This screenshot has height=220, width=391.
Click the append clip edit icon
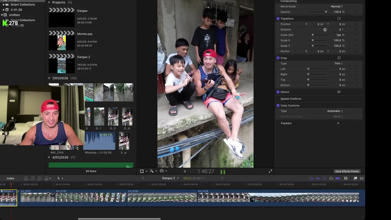[x=39, y=178]
